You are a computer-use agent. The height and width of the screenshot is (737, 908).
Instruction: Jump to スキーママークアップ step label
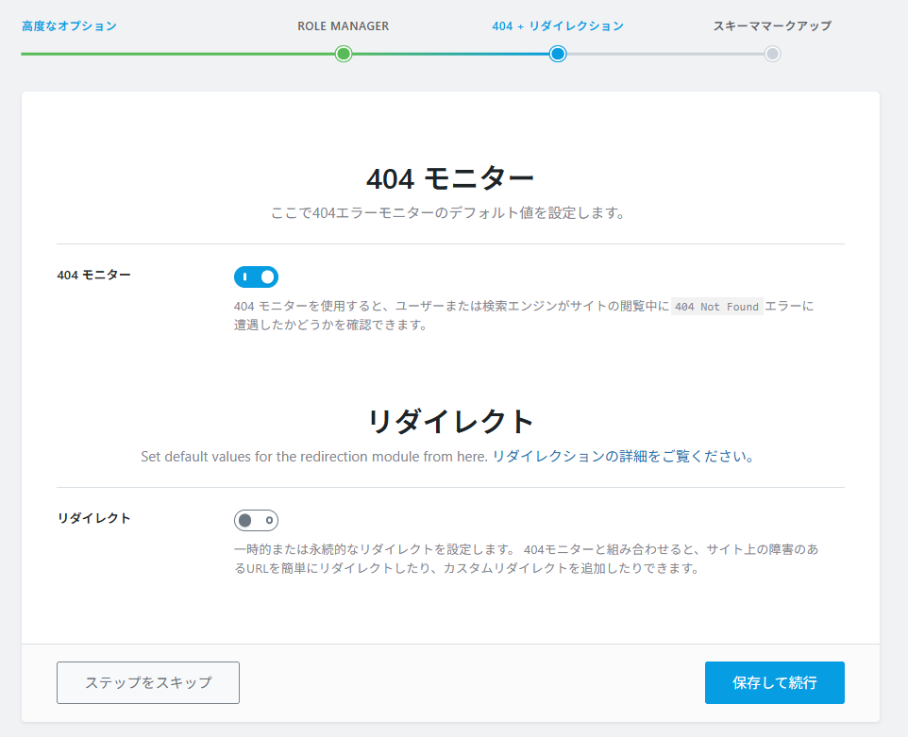(x=772, y=26)
